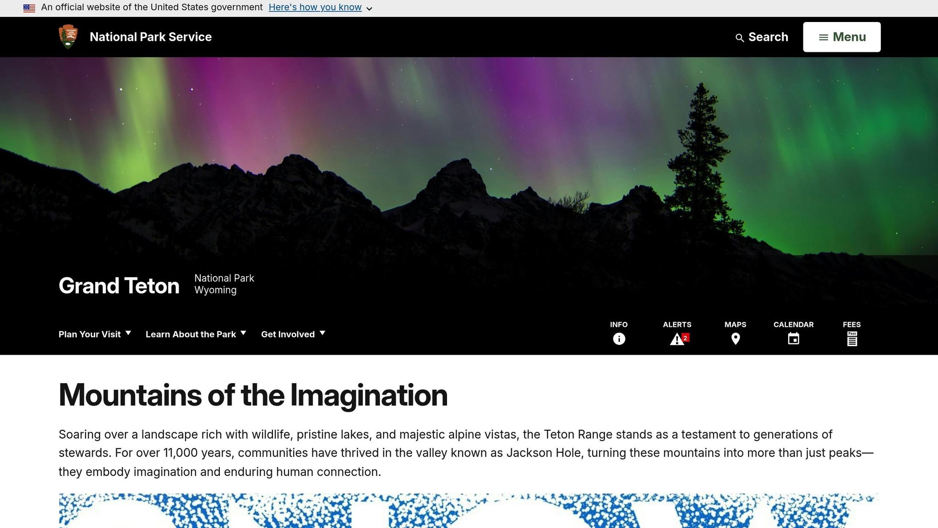Go to National Park Service home link
The image size is (938, 528).
coord(151,37)
